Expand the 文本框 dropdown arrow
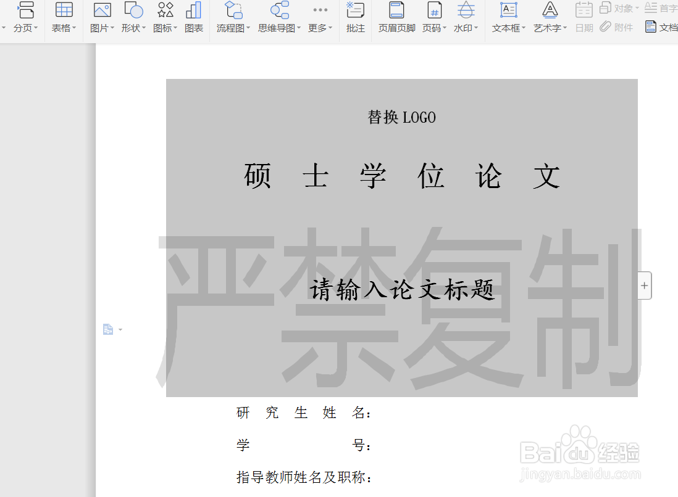Viewport: 678px width, 497px height. (523, 28)
